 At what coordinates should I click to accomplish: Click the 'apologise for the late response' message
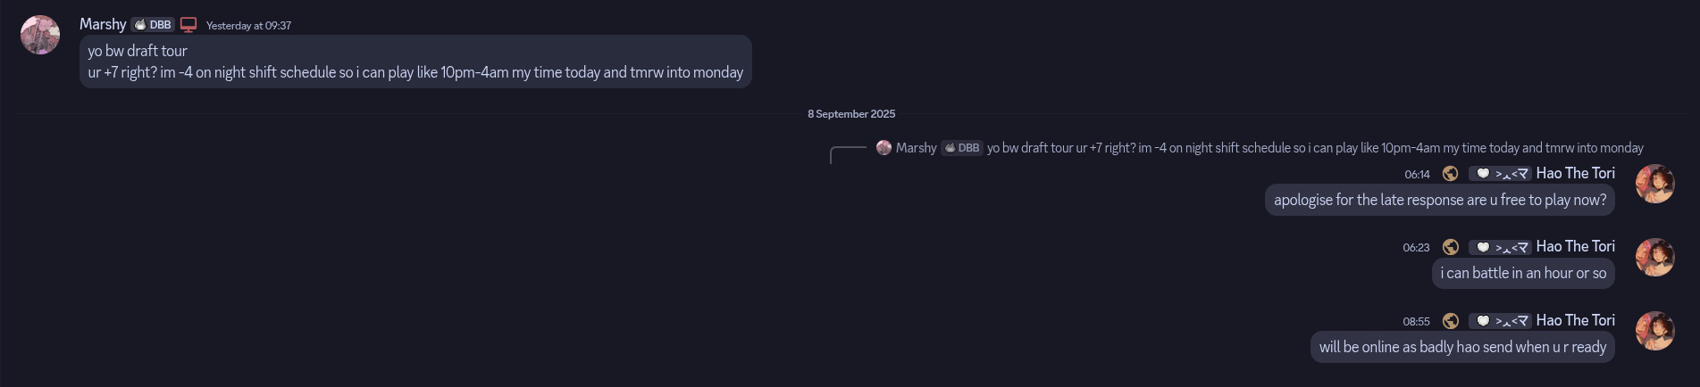1439,200
